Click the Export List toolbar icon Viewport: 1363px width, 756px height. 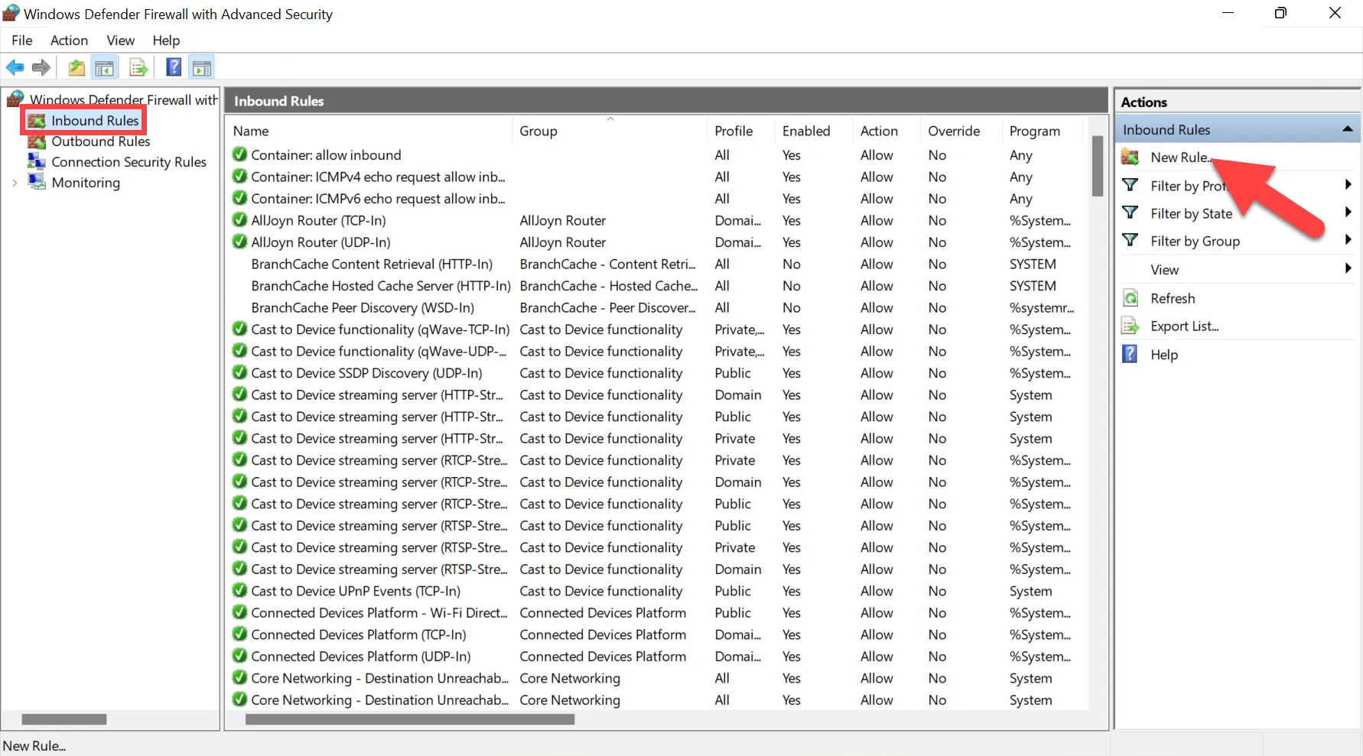point(138,67)
